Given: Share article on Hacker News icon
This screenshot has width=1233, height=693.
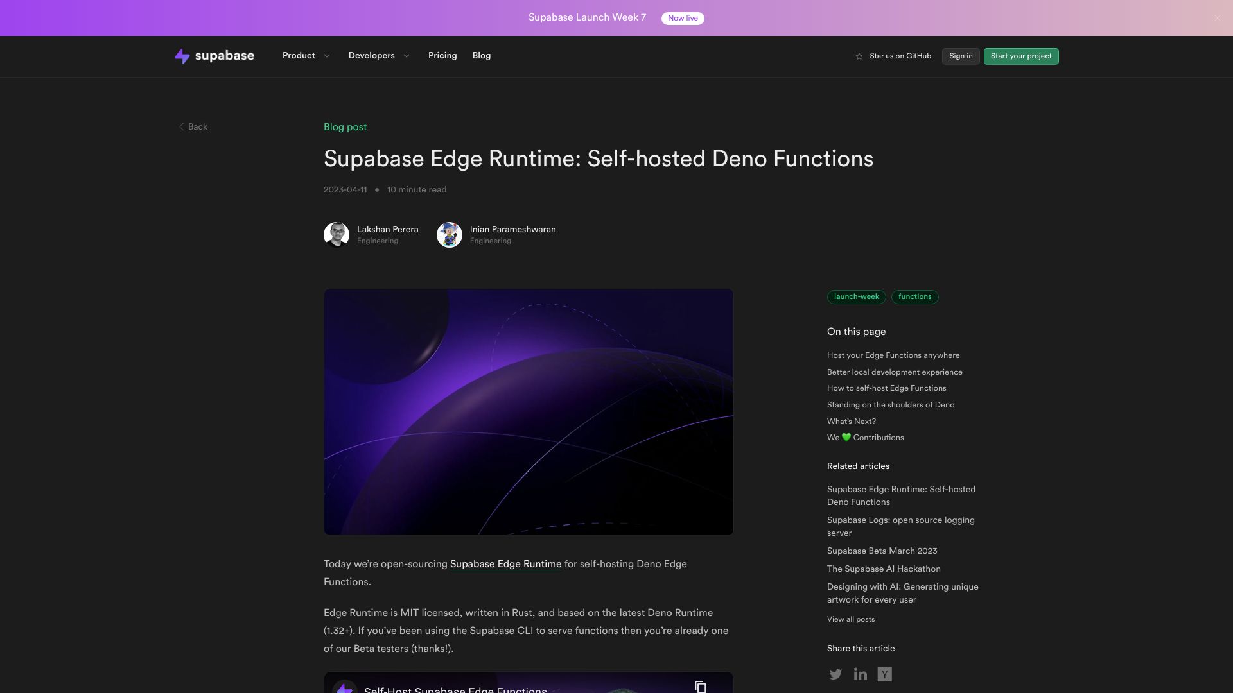Looking at the screenshot, I should click(x=885, y=674).
